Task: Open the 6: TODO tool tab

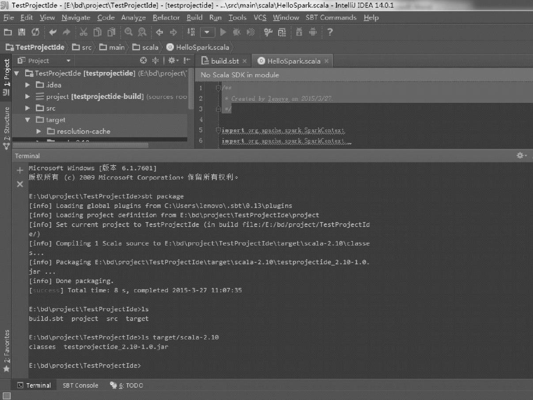Action: pyautogui.click(x=127, y=385)
